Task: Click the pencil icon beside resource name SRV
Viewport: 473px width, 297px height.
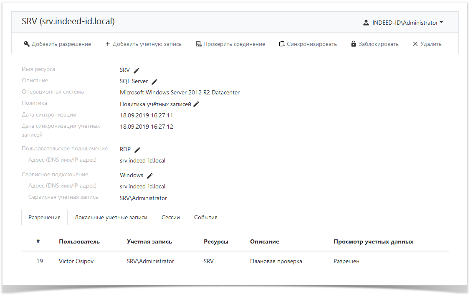Action: point(136,70)
